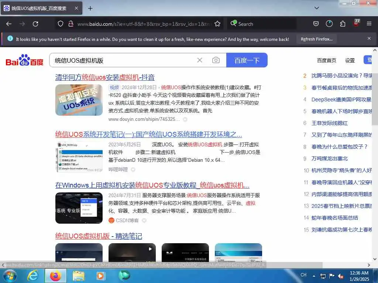Click the CH language indicator
The height and width of the screenshot is (283, 378).
pos(303,275)
